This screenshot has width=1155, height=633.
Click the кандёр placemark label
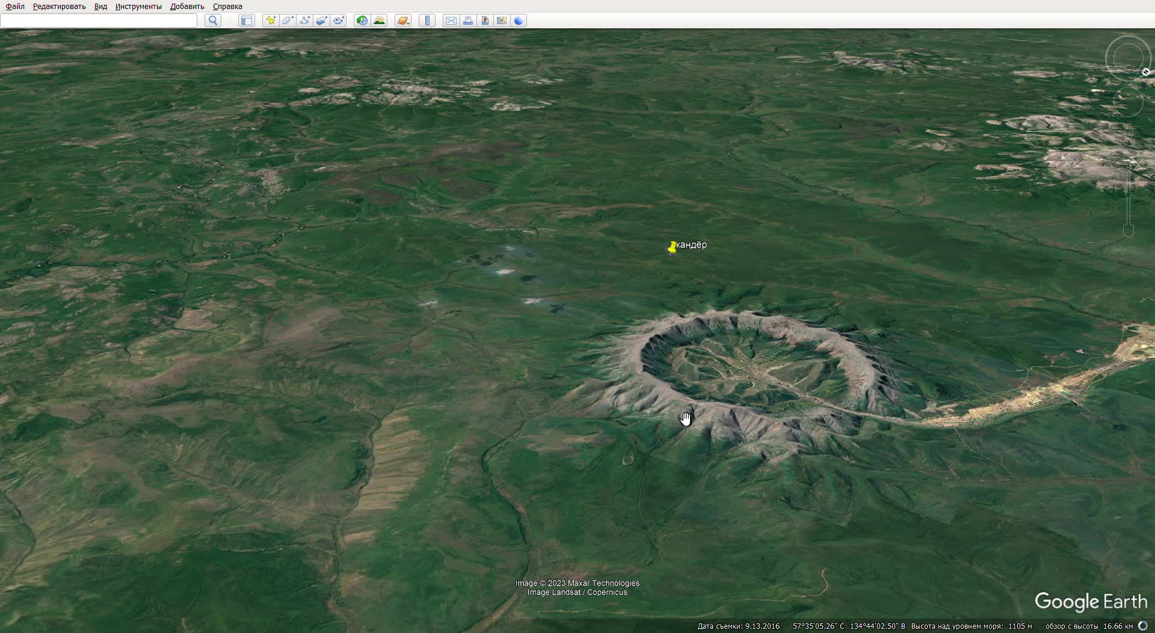[x=691, y=245]
